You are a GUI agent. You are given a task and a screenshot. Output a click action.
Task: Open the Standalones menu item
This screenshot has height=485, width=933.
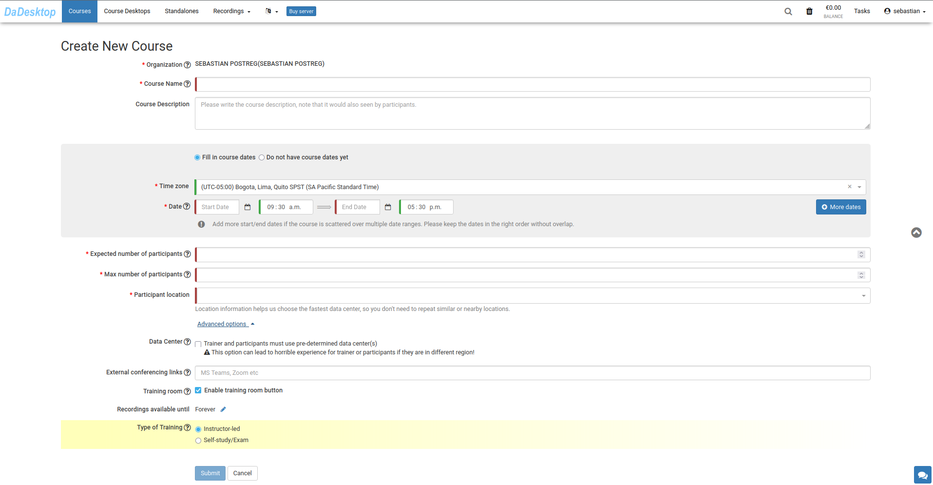[181, 11]
